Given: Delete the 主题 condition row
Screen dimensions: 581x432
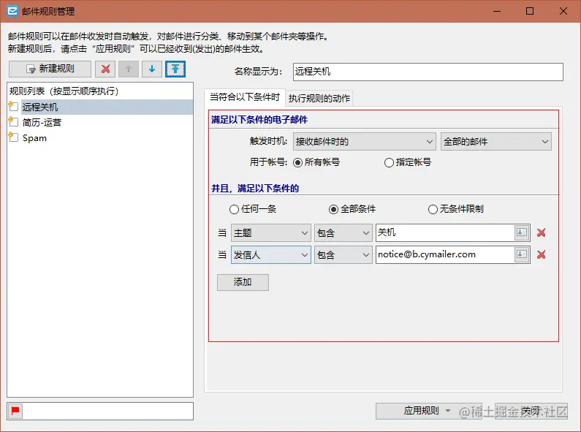Looking at the screenshot, I should click(x=541, y=232).
